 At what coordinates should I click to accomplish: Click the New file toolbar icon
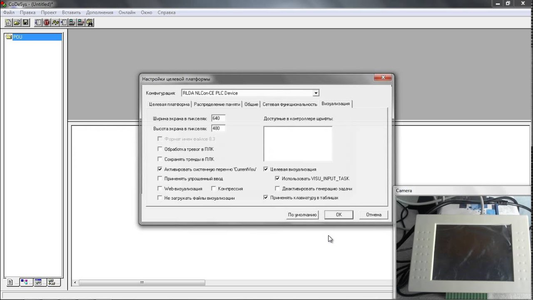8,22
